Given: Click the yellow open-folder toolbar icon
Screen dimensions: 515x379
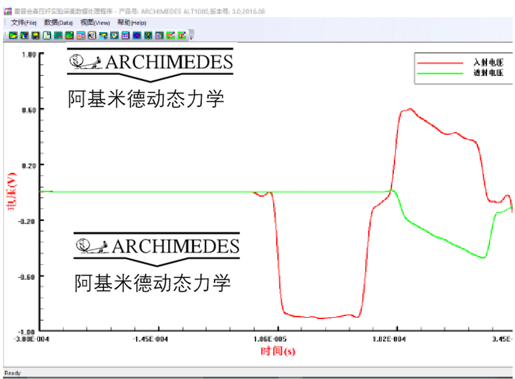Looking at the screenshot, I should 13,36.
